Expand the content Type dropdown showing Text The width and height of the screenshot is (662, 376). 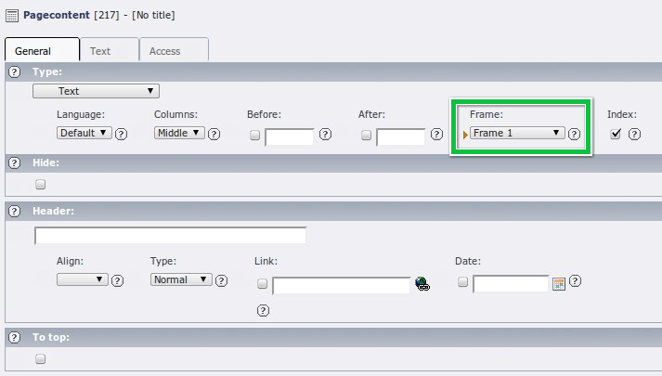(96, 91)
